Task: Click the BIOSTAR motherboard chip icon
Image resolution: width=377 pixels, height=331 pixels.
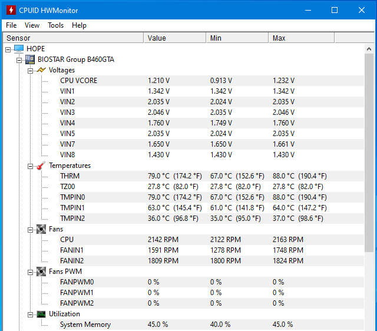Action: [30, 59]
